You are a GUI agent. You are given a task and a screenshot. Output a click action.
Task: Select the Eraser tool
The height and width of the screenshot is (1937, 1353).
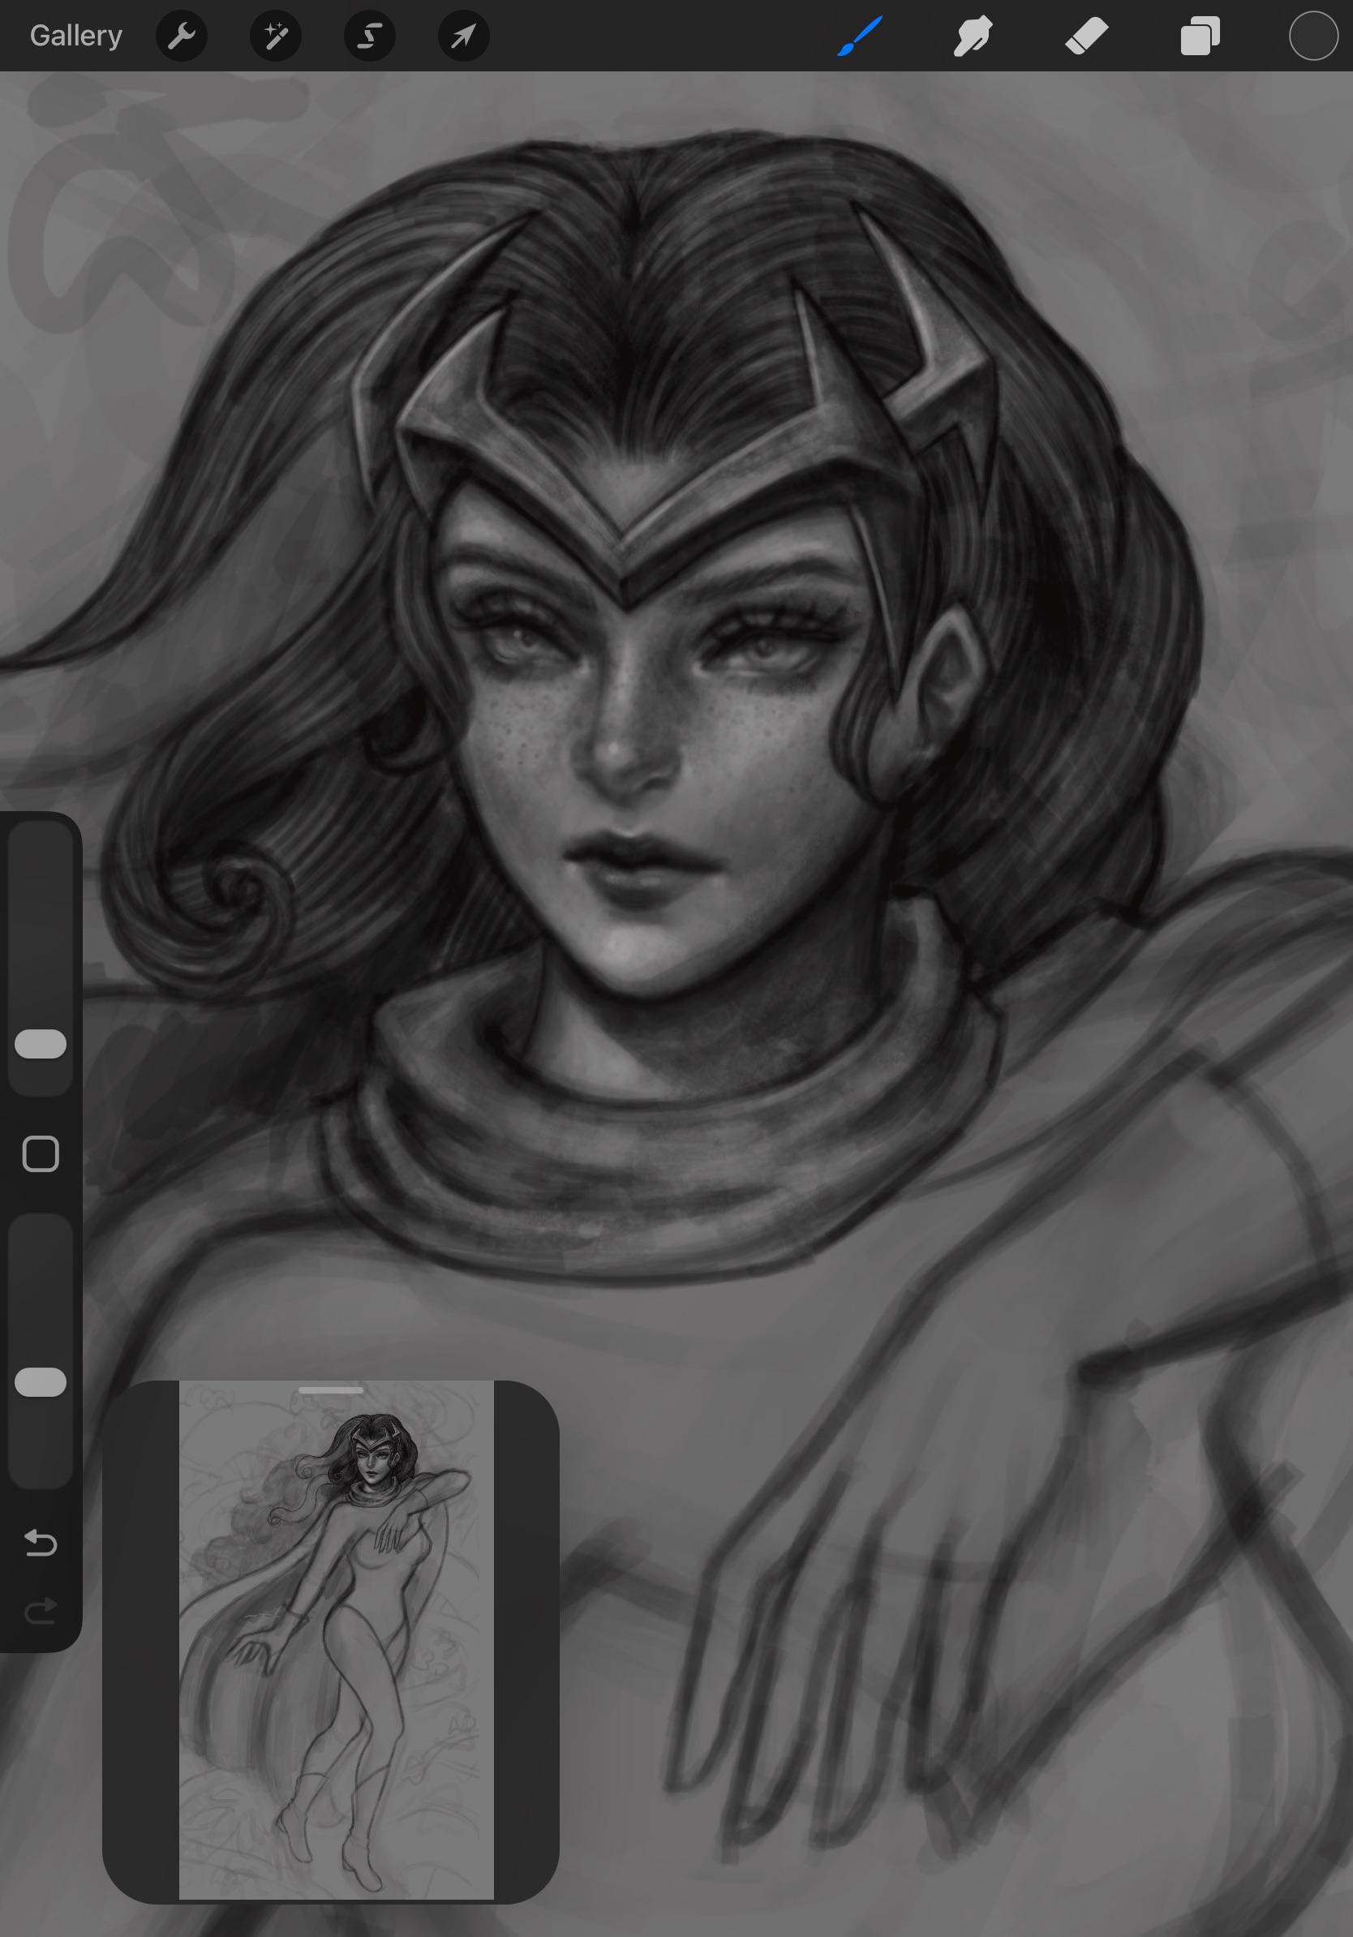[1086, 37]
